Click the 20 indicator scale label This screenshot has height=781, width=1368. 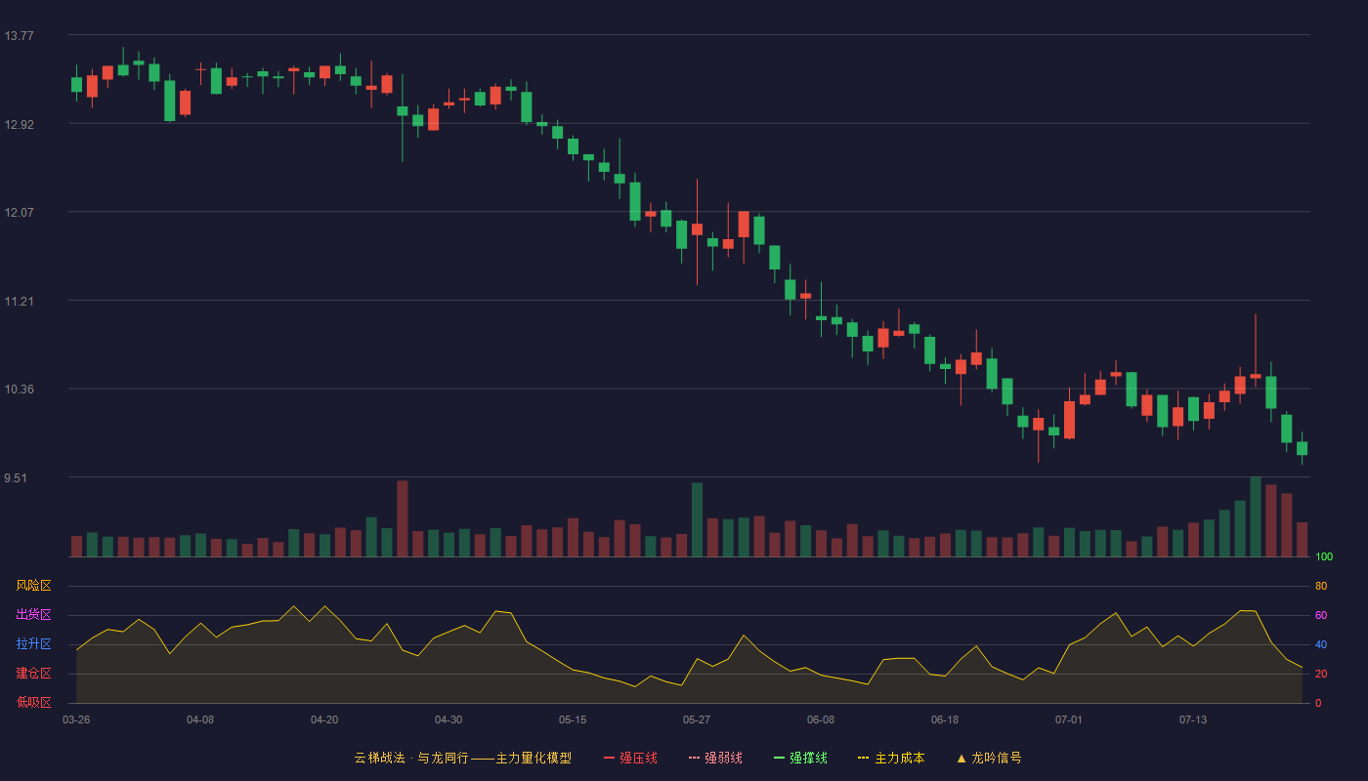click(1321, 675)
